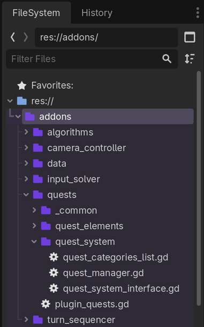Click the addons folder icon
The height and width of the screenshot is (327, 204).
30,116
